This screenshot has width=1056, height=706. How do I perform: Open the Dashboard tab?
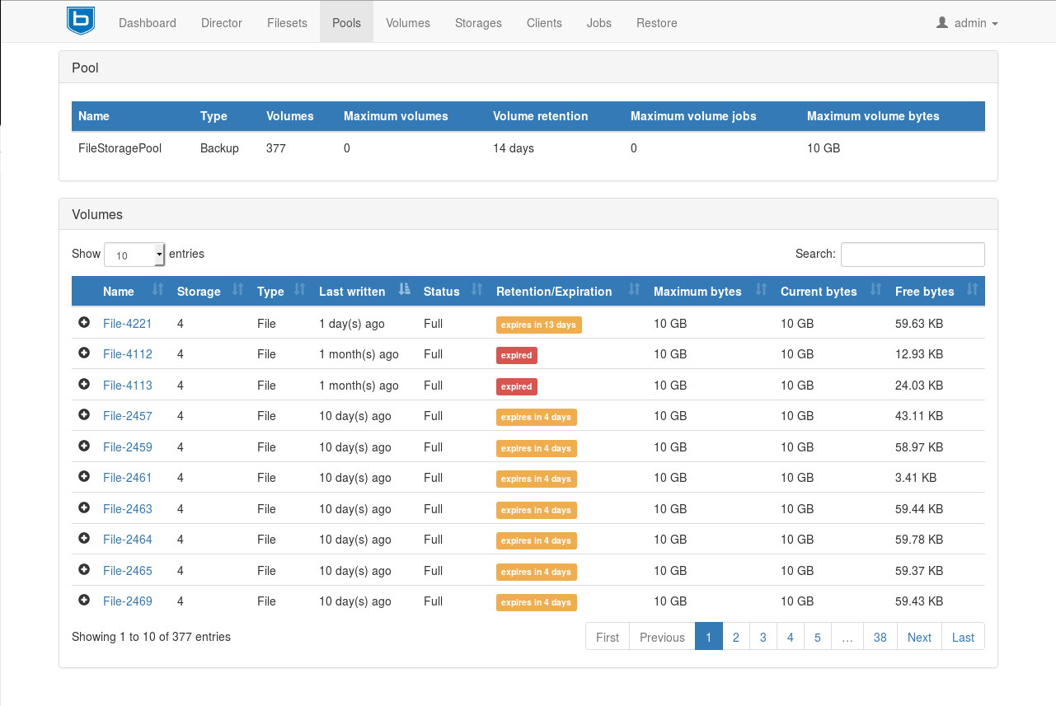[148, 23]
